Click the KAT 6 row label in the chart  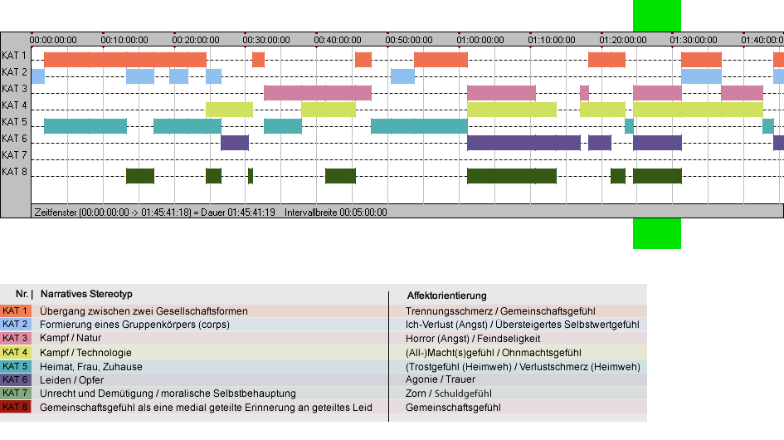[14, 138]
